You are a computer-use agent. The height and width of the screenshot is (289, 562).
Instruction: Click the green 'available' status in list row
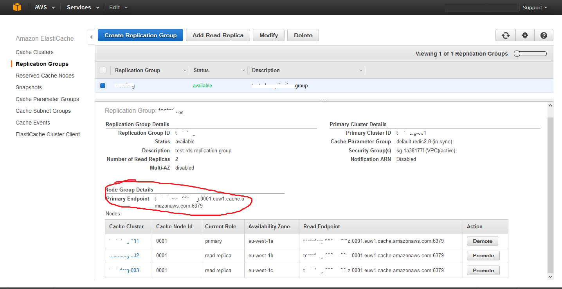pos(202,85)
